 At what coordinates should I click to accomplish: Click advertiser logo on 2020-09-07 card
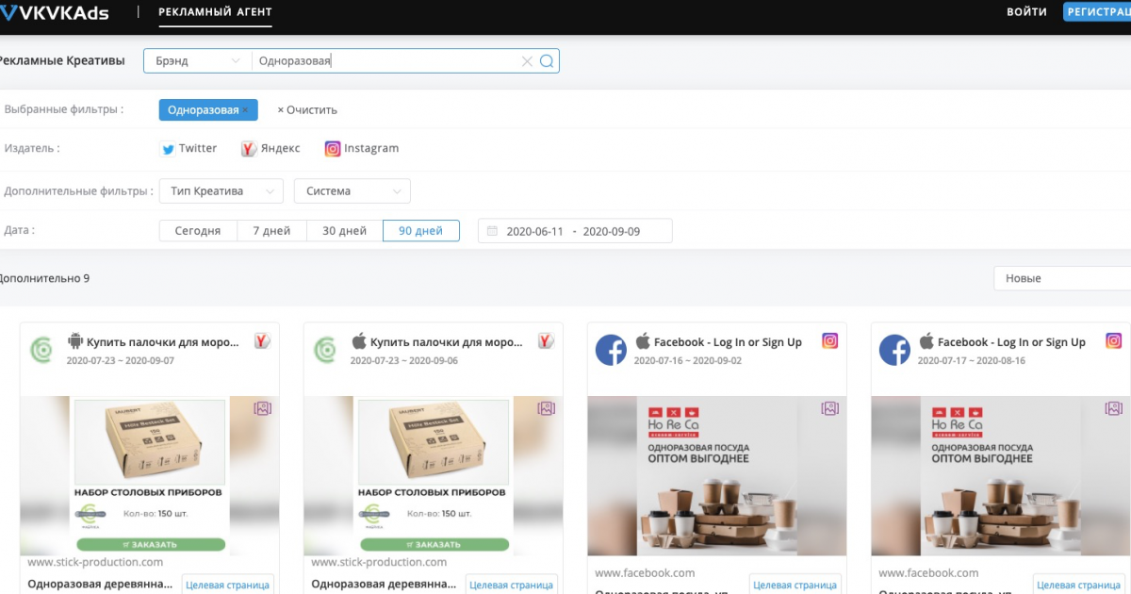(x=41, y=350)
